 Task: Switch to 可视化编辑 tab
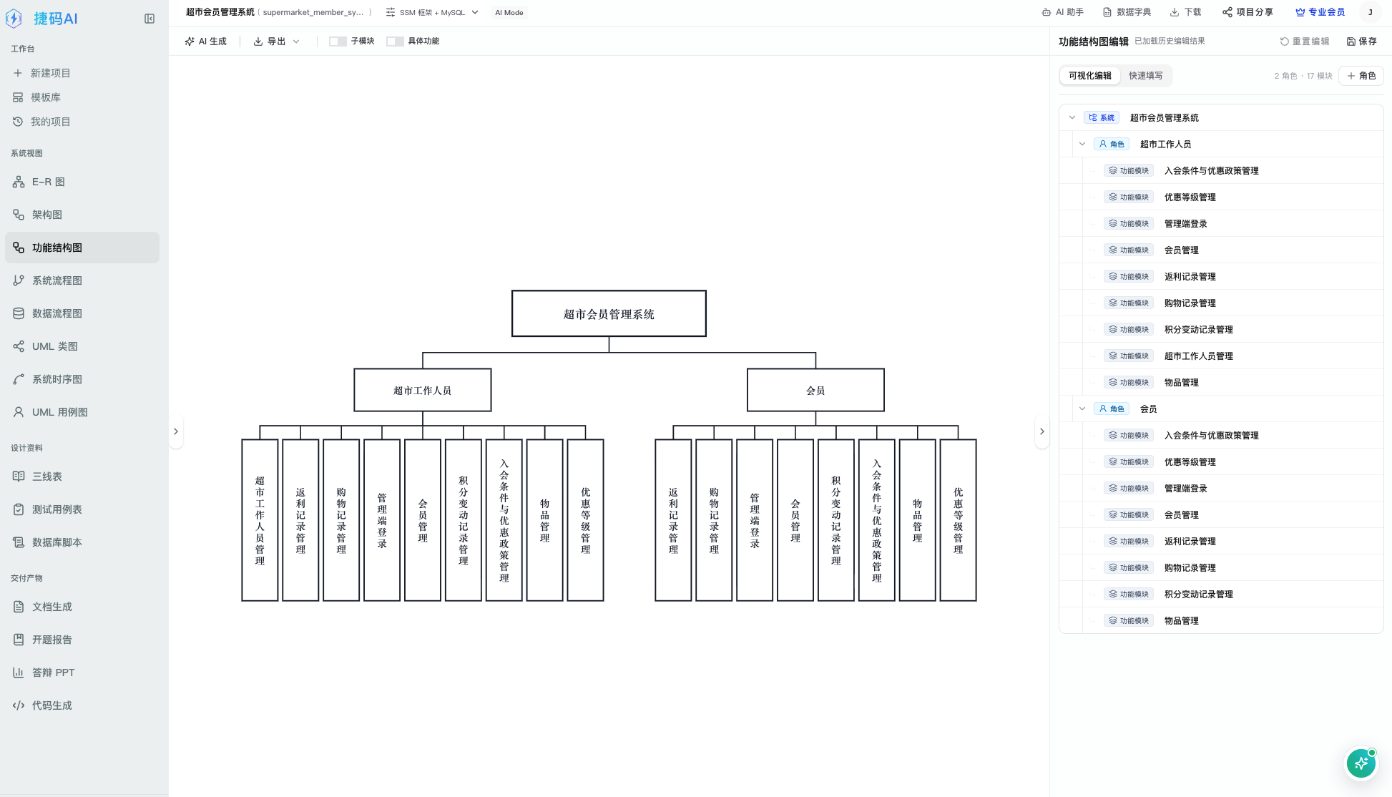point(1090,76)
